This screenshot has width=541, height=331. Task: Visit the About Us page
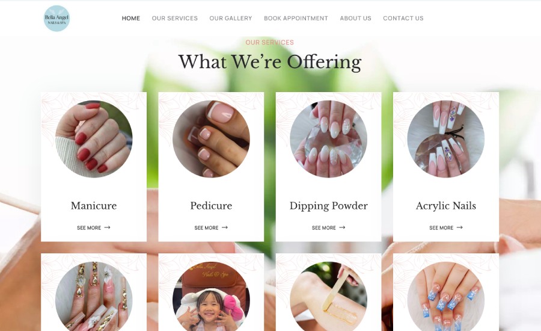point(355,18)
